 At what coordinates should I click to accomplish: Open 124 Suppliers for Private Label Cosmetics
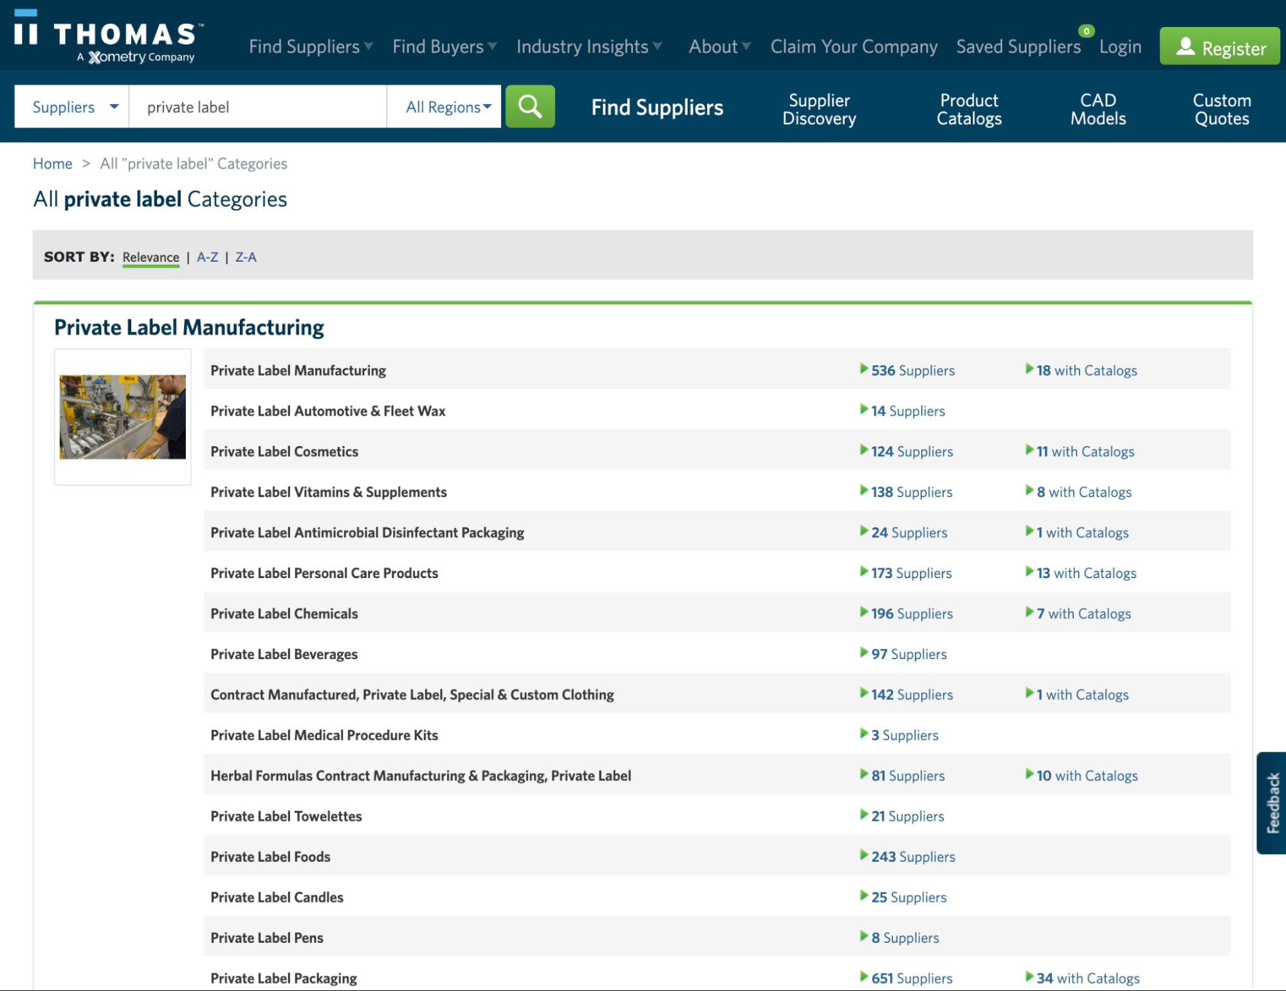(911, 451)
